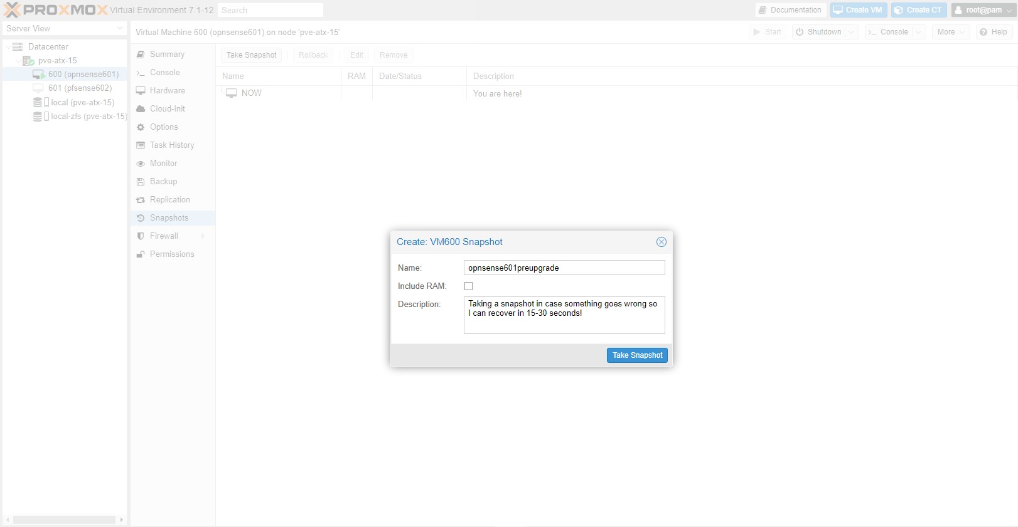Image resolution: width=1018 pixels, height=527 pixels.
Task: Open the Task History tab
Action: coord(173,145)
